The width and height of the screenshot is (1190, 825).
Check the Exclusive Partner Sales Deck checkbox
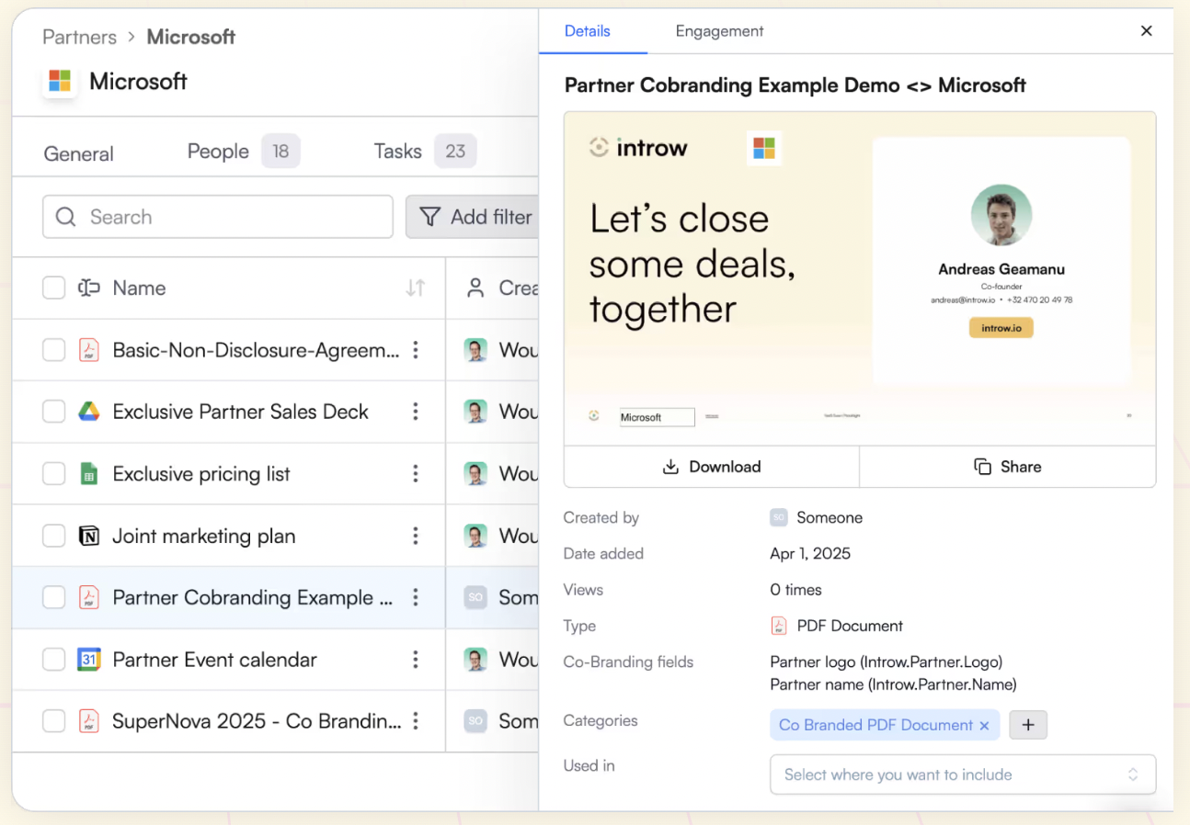[54, 412]
